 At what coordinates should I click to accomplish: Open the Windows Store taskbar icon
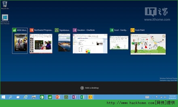[42, 97]
